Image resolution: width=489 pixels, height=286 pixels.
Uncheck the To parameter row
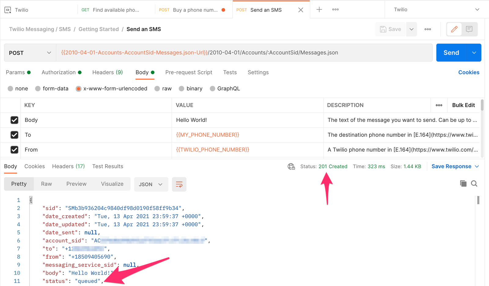pyautogui.click(x=14, y=135)
